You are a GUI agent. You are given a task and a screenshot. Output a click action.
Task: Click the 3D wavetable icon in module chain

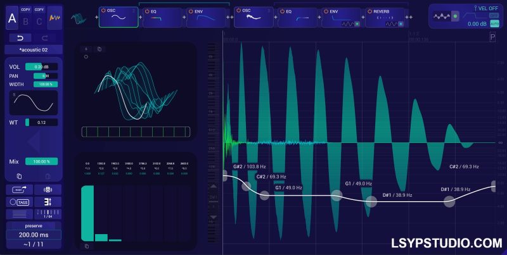coord(79,18)
